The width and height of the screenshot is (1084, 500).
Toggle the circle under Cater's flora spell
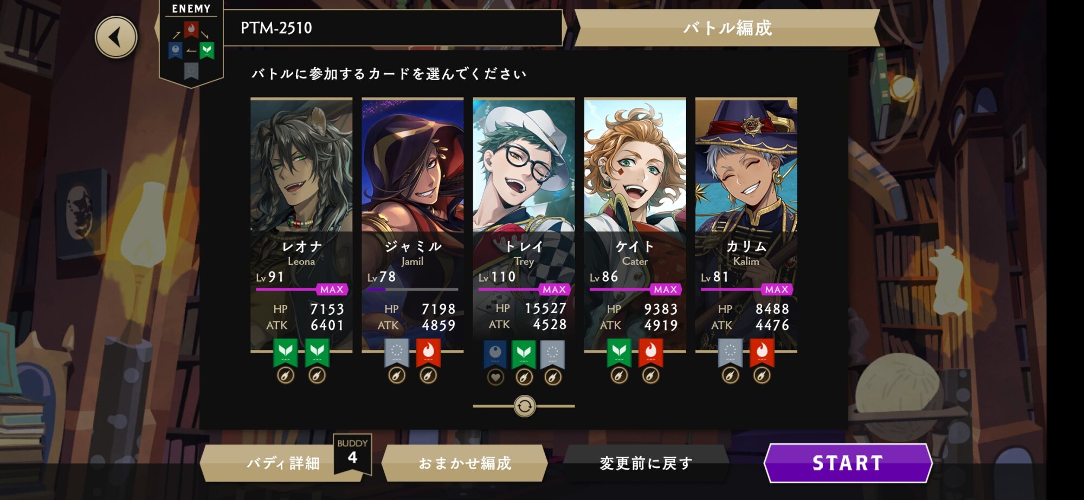(x=620, y=375)
